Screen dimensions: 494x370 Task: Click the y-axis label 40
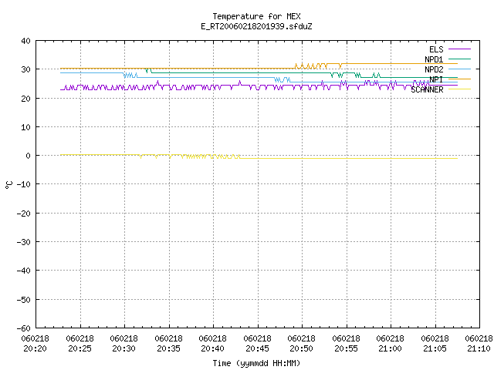click(25, 41)
